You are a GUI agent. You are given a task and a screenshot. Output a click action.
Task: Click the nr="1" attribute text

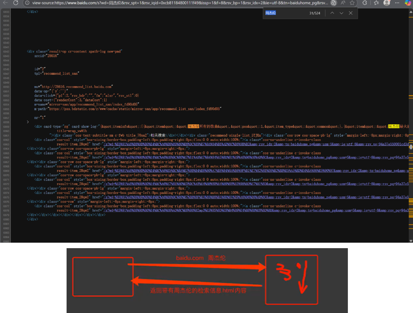click(x=40, y=118)
